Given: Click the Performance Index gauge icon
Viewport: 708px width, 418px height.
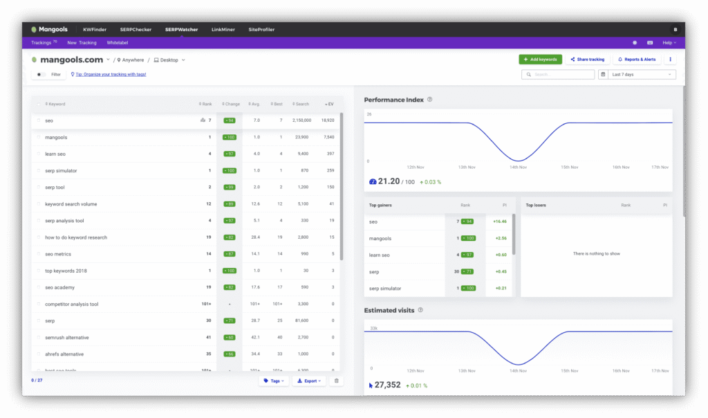Looking at the screenshot, I should coord(373,181).
